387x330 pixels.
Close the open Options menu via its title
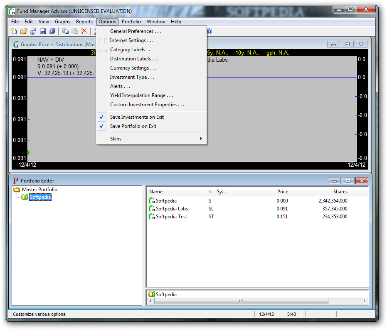(107, 22)
